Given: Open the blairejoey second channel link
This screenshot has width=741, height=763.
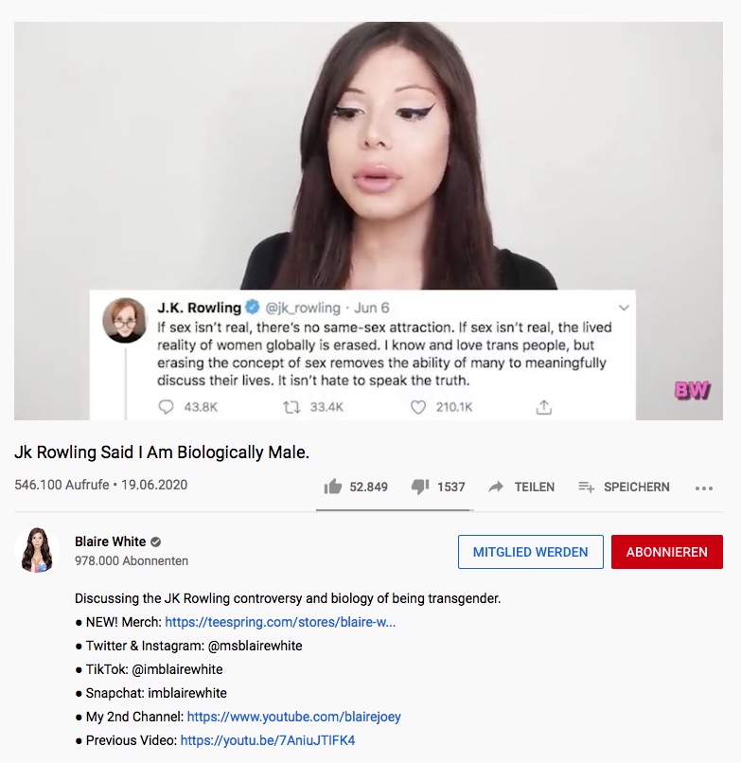Looking at the screenshot, I should pos(294,717).
